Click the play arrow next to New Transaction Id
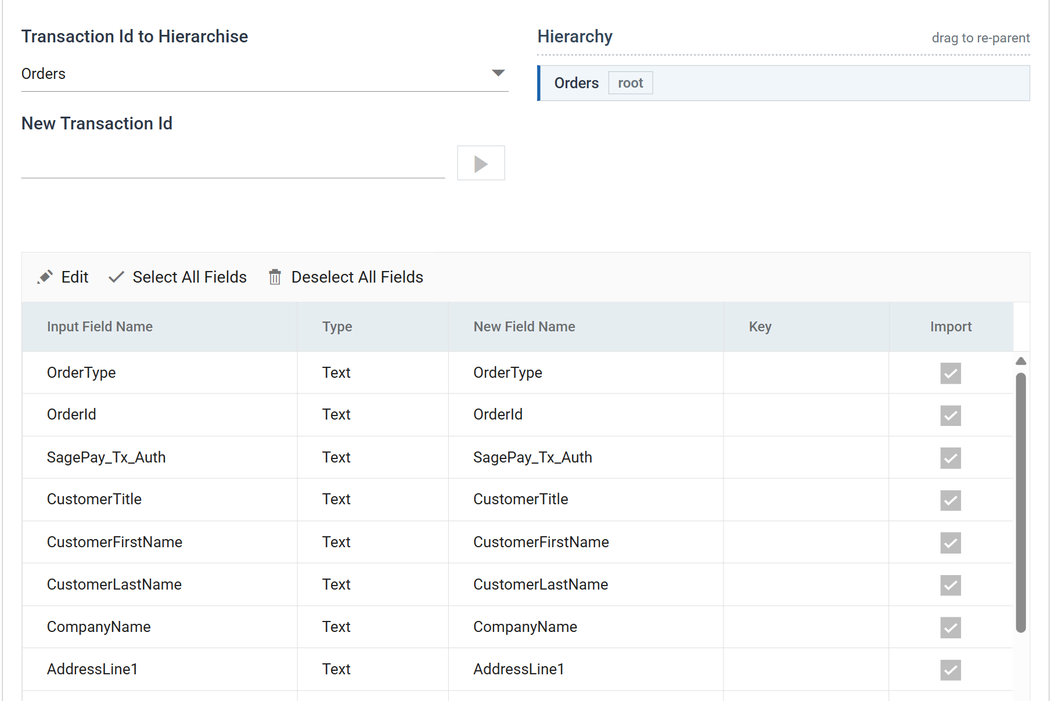Viewport: 1051px width, 701px height. [x=481, y=163]
